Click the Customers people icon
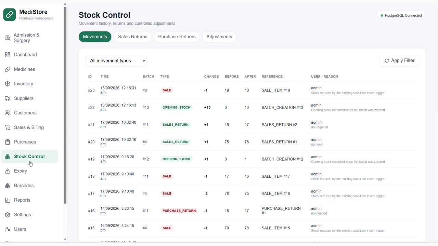438x246 pixels. point(8,113)
